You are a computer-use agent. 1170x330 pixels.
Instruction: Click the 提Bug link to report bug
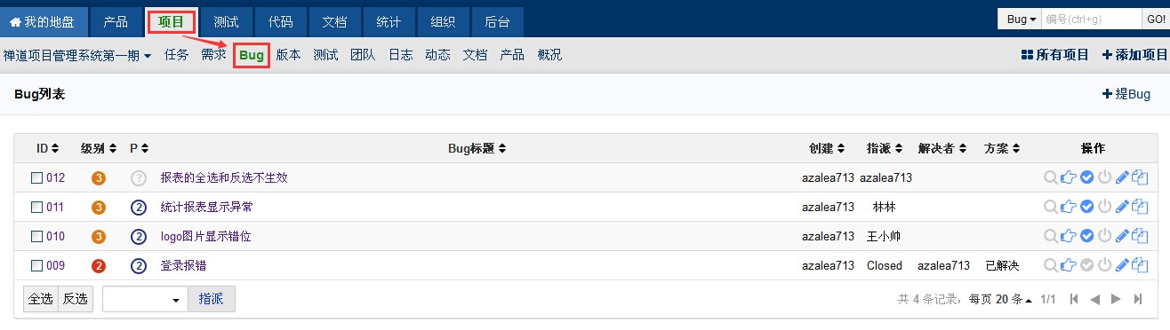(1126, 94)
